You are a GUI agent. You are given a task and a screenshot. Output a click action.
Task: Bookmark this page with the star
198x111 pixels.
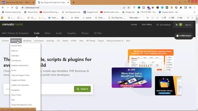[129, 7]
